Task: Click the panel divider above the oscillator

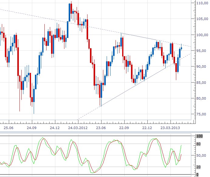Action: [105, 132]
